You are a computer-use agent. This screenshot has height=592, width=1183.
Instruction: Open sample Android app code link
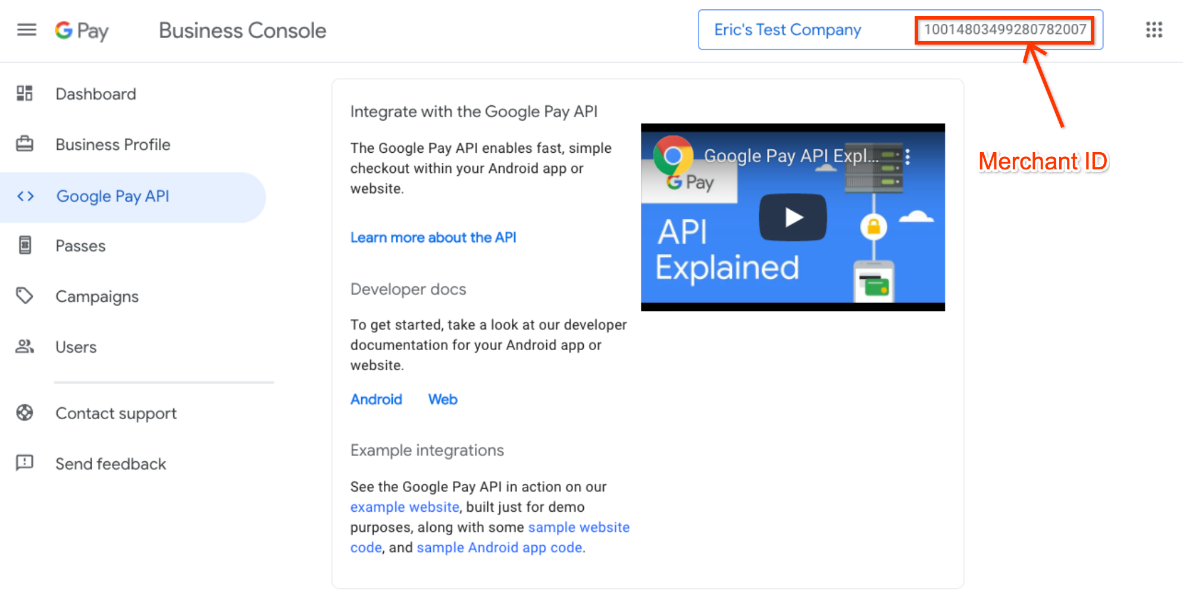coord(499,547)
